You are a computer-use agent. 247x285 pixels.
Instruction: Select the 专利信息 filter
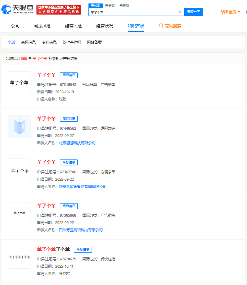click(49, 42)
